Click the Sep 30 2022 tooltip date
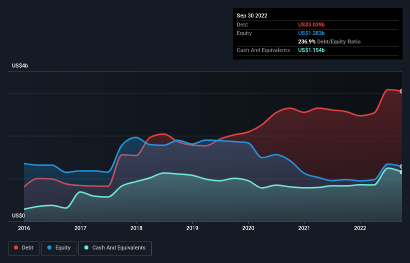The height and width of the screenshot is (263, 410). pyautogui.click(x=252, y=15)
